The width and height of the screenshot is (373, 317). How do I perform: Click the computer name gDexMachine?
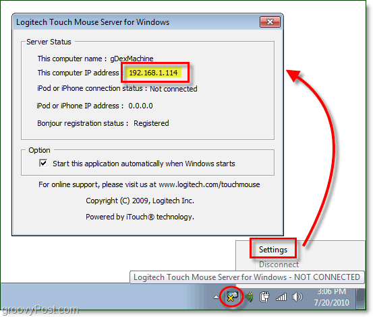coord(132,59)
